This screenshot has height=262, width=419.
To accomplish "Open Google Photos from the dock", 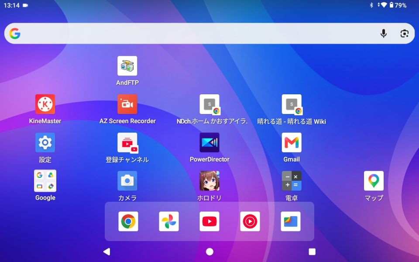I will click(169, 221).
